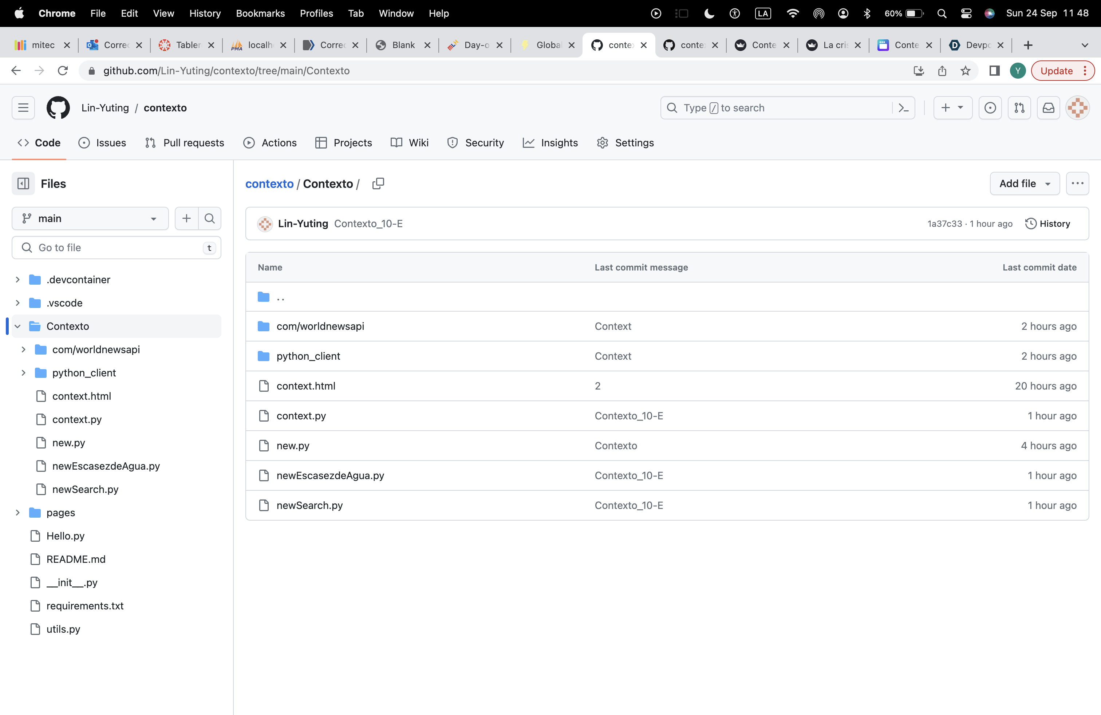
Task: Click the Go to file input
Action: click(116, 248)
